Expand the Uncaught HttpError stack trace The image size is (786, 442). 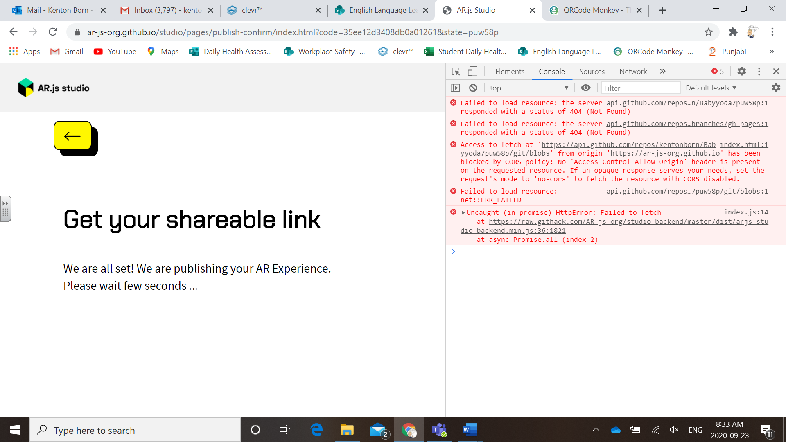[463, 212]
